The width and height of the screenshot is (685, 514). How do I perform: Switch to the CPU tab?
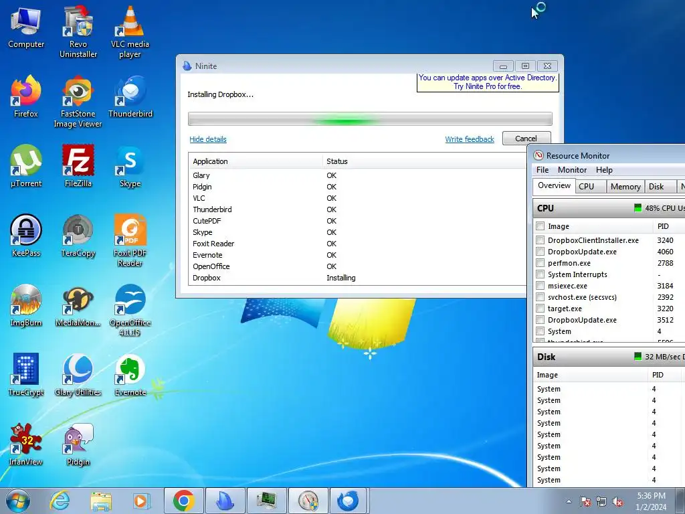pyautogui.click(x=591, y=187)
